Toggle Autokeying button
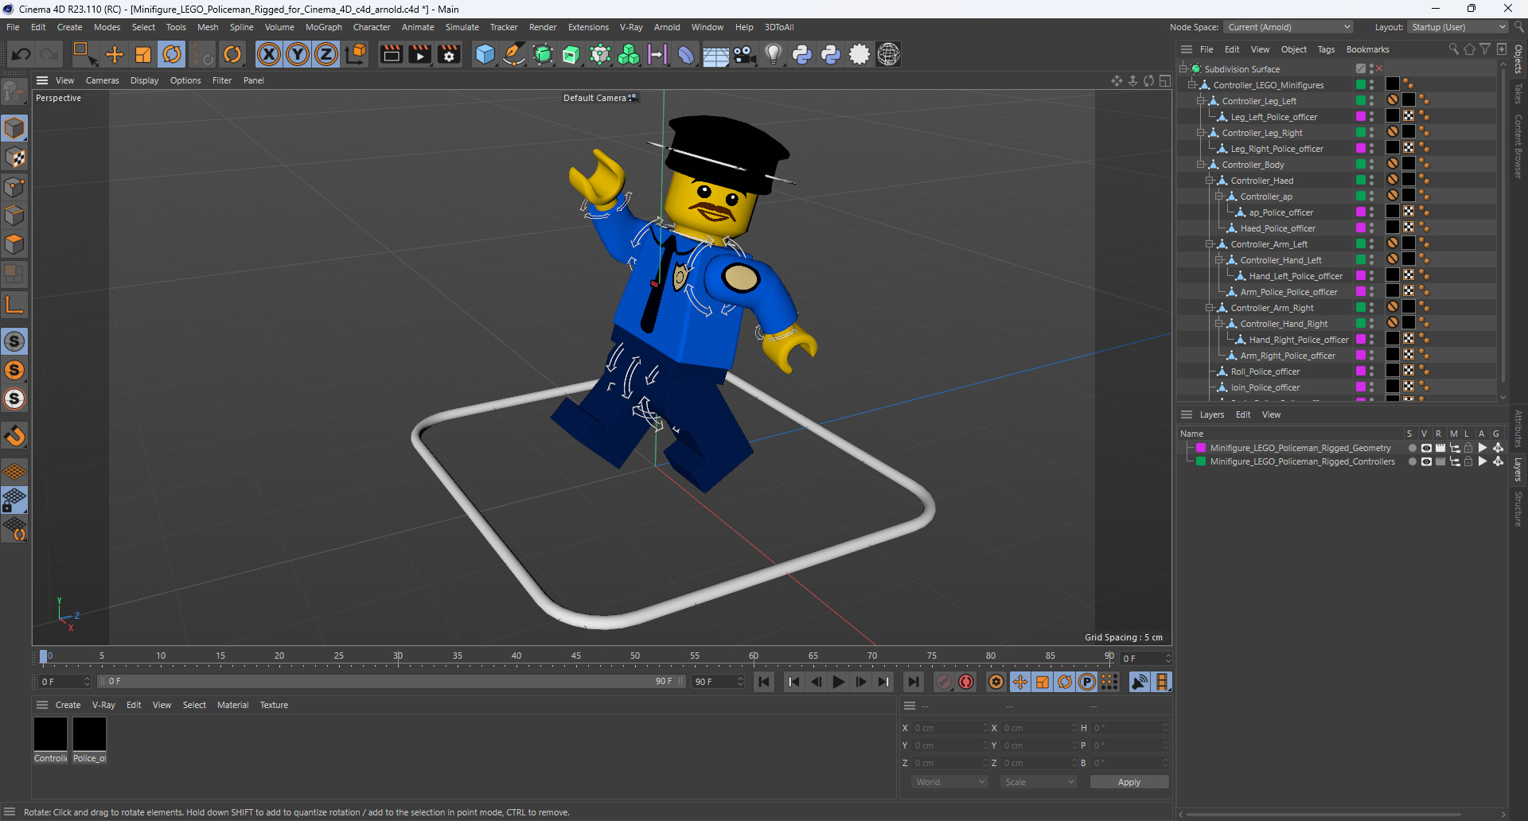 pos(966,682)
